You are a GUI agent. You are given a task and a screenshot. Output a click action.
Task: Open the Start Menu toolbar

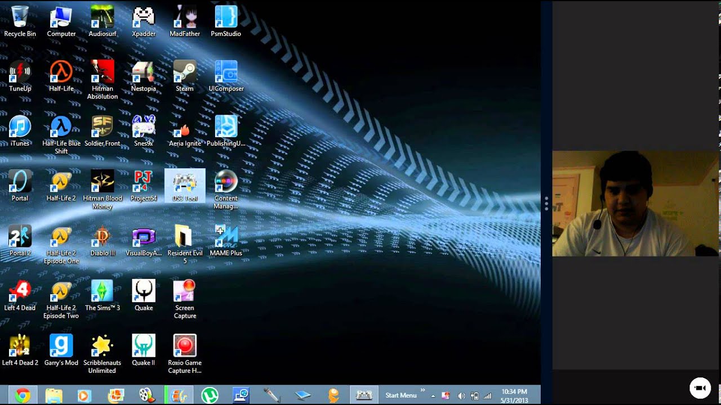coord(401,395)
